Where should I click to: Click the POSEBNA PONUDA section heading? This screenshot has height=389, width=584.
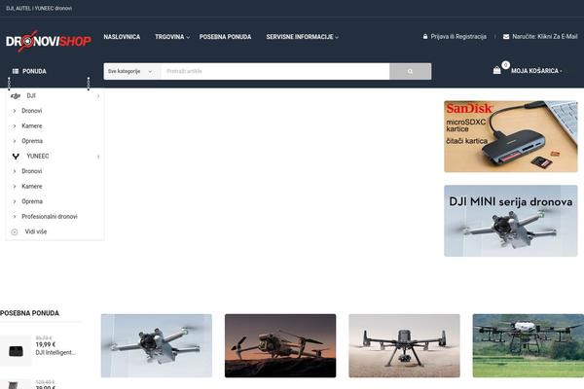click(29, 313)
